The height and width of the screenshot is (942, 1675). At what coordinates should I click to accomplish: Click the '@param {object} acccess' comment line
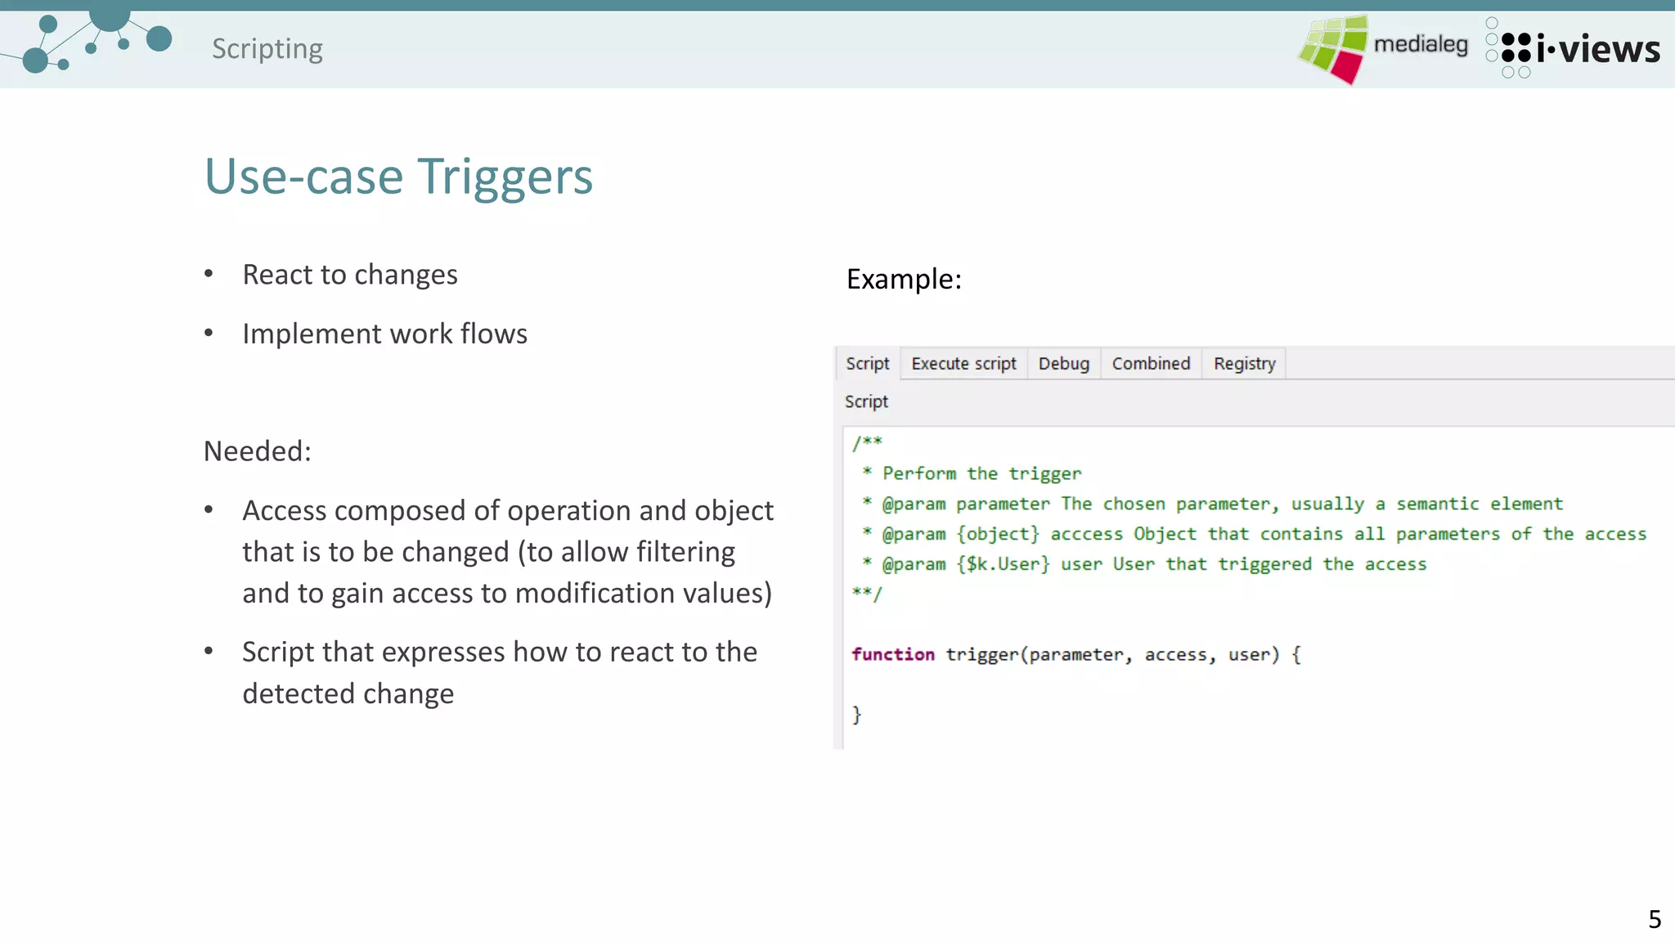[1254, 534]
